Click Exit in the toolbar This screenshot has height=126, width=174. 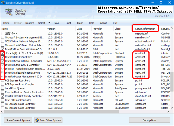coord(115,23)
